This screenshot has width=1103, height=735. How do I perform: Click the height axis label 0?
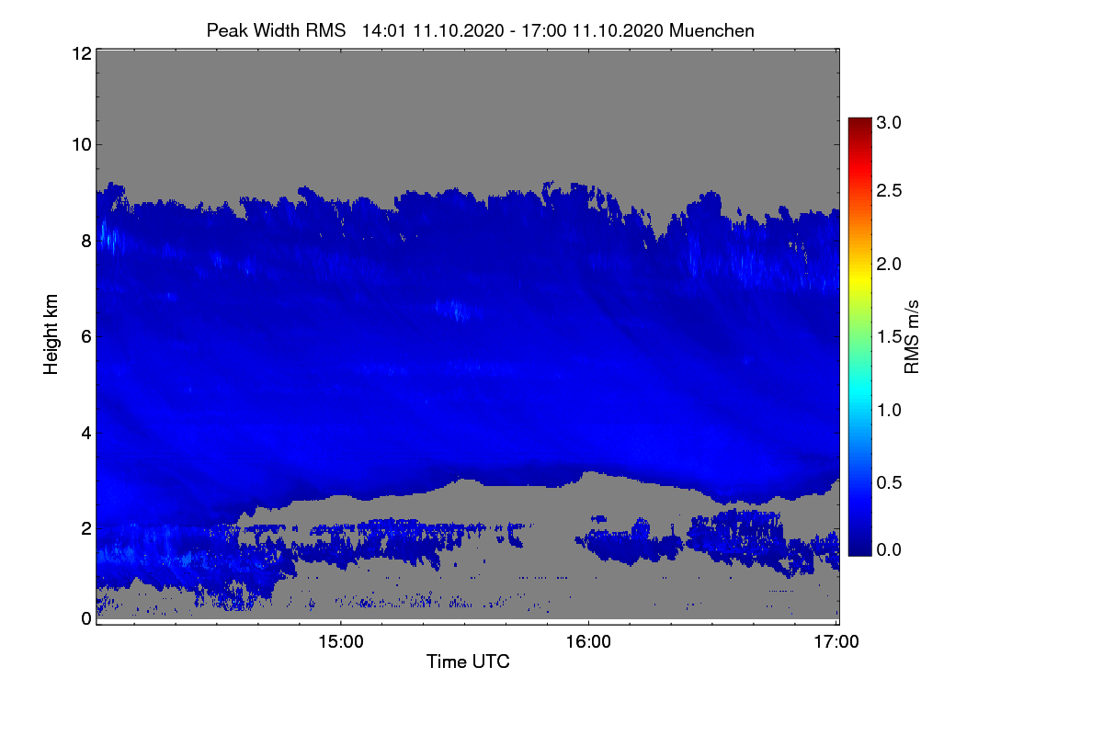85,618
